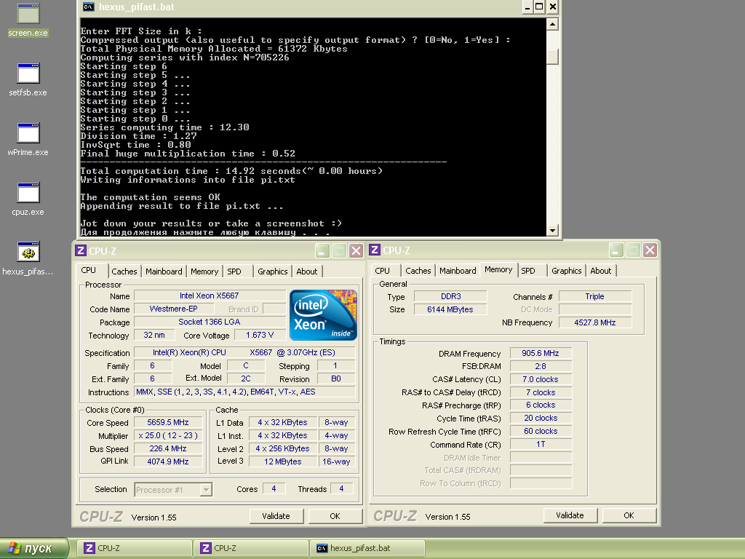The width and height of the screenshot is (745, 559).
Task: Click CAS# Latency value 7.0 clocks
Action: point(541,379)
